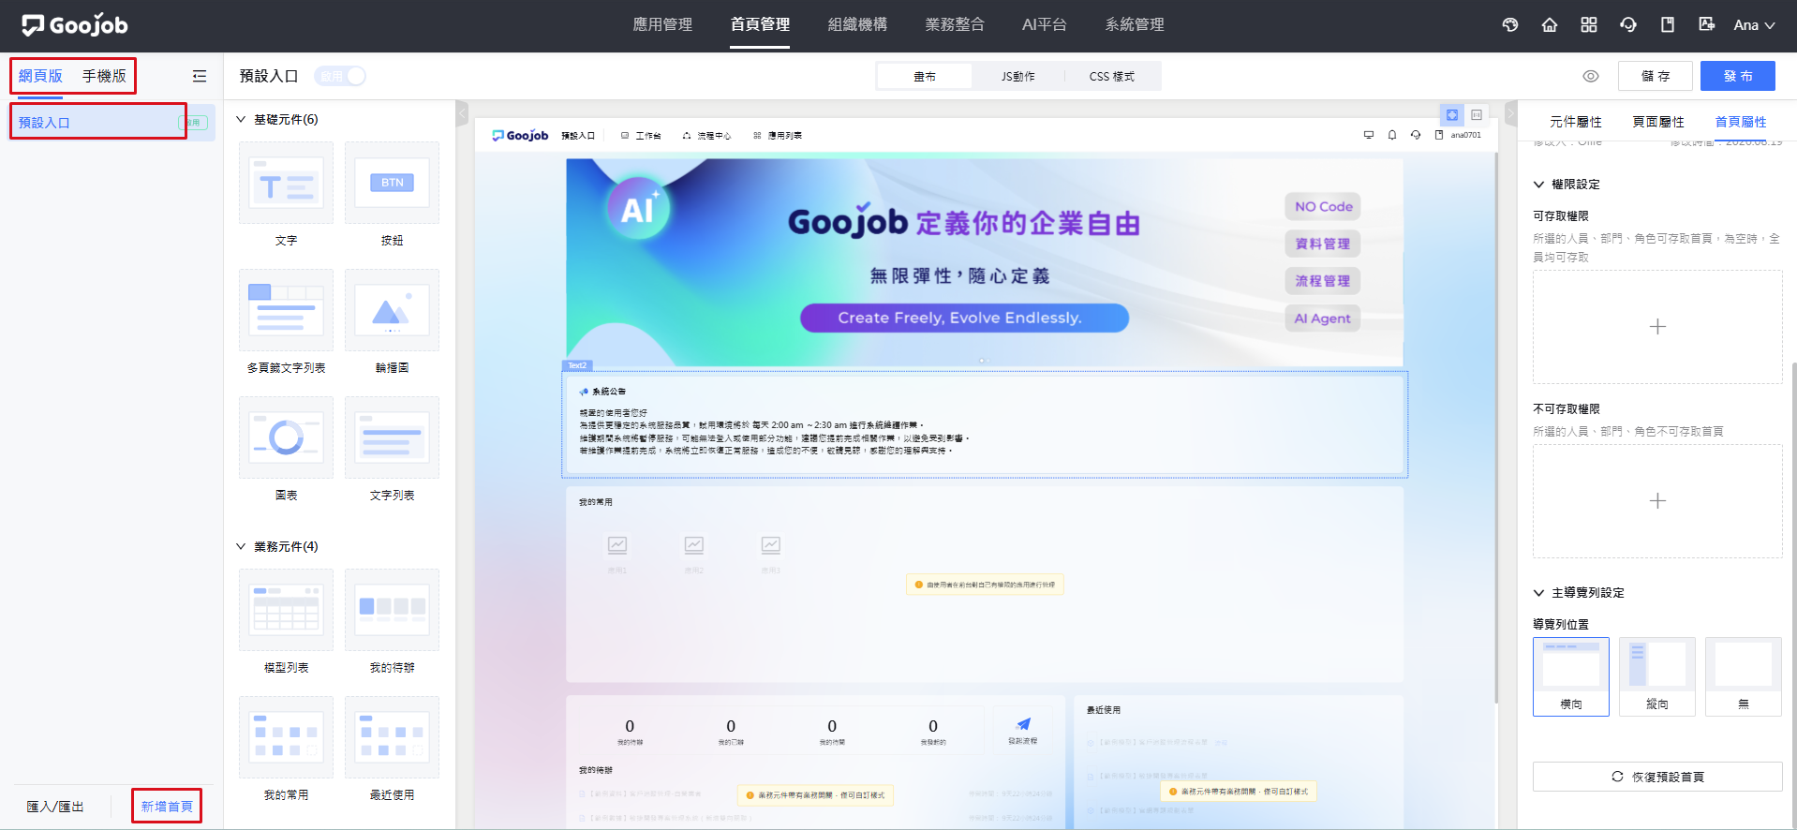Screen dimensions: 1797x830
Task: Select actual-size canvas view icon
Action: pos(1477,114)
